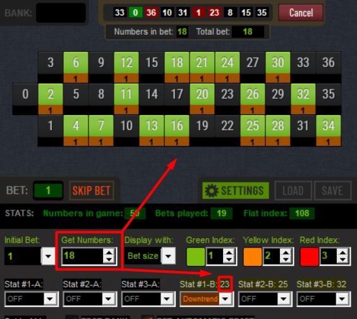Pick the green index color swatch
The height and width of the screenshot is (319, 357).
pyautogui.click(x=196, y=256)
